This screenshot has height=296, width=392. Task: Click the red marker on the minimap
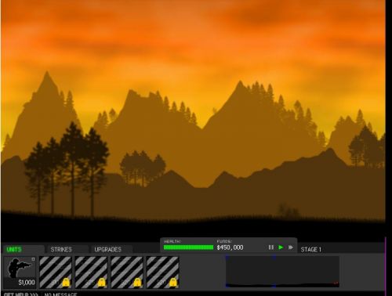coord(336,283)
